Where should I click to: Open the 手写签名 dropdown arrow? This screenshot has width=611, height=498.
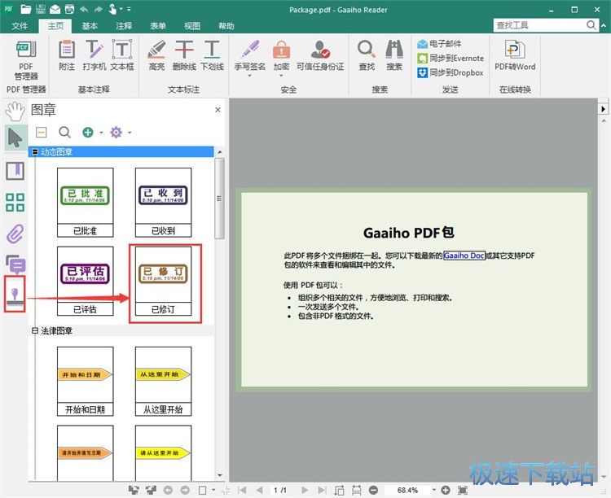click(x=248, y=76)
